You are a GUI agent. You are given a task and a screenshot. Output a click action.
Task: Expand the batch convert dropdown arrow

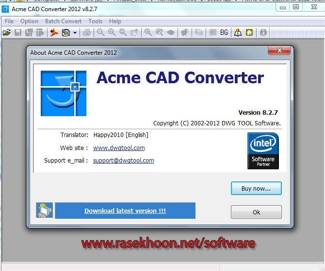pyautogui.click(x=75, y=32)
